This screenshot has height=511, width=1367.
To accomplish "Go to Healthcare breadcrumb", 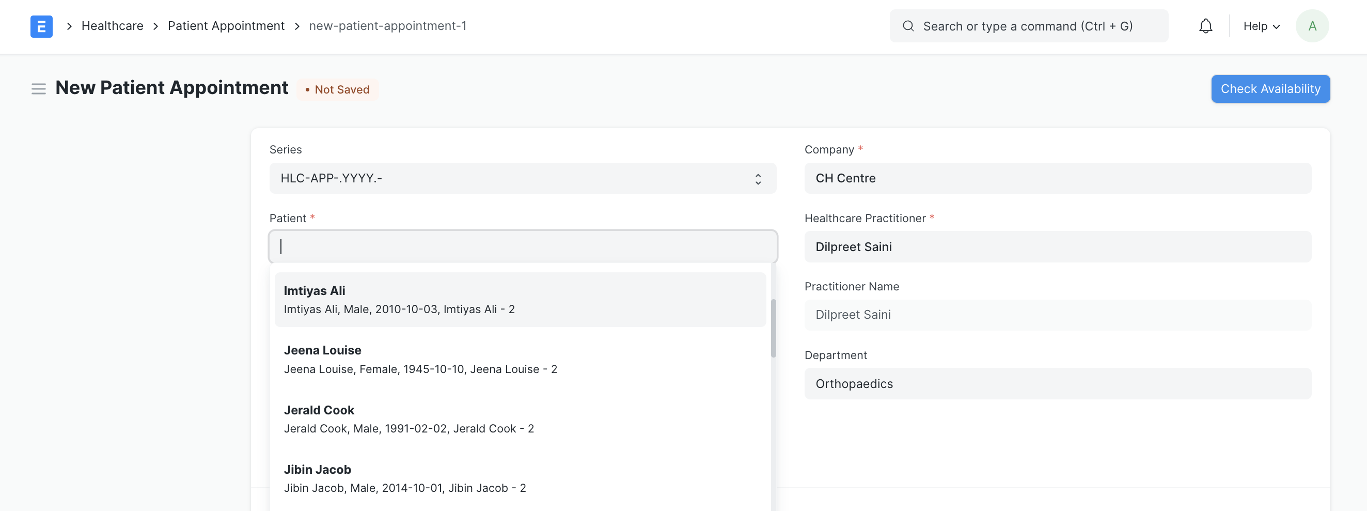I will [x=113, y=26].
